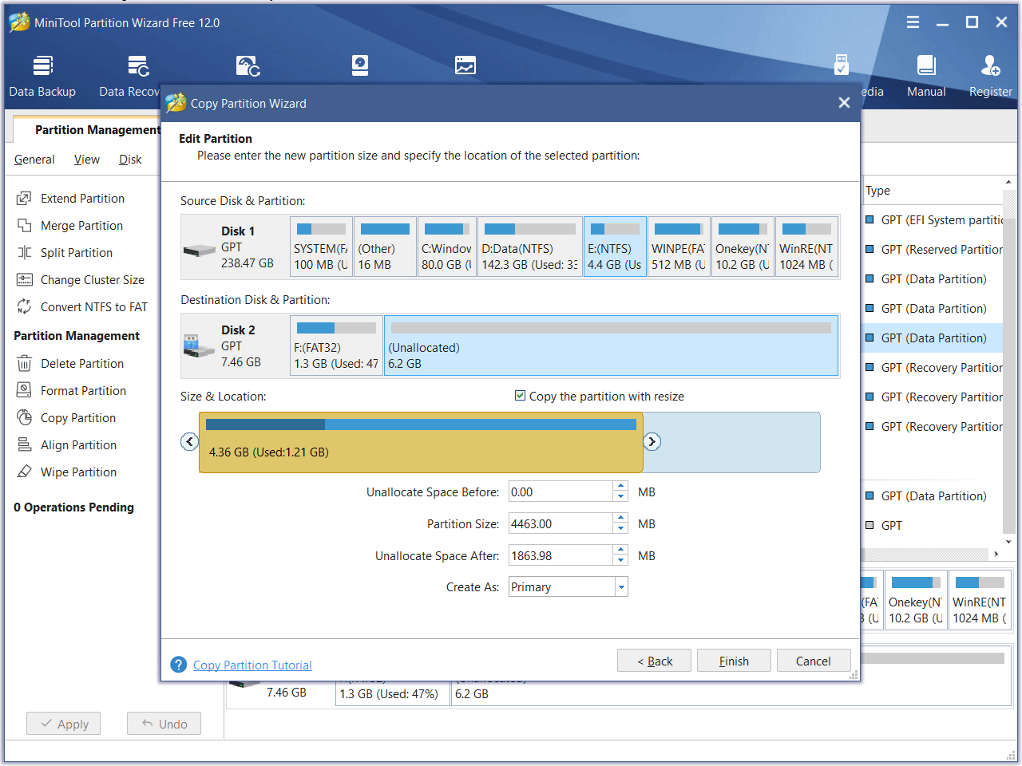Viewport: 1022px width, 766px height.
Task: Toggle Copy the partition with resize checkbox
Action: [x=520, y=396]
